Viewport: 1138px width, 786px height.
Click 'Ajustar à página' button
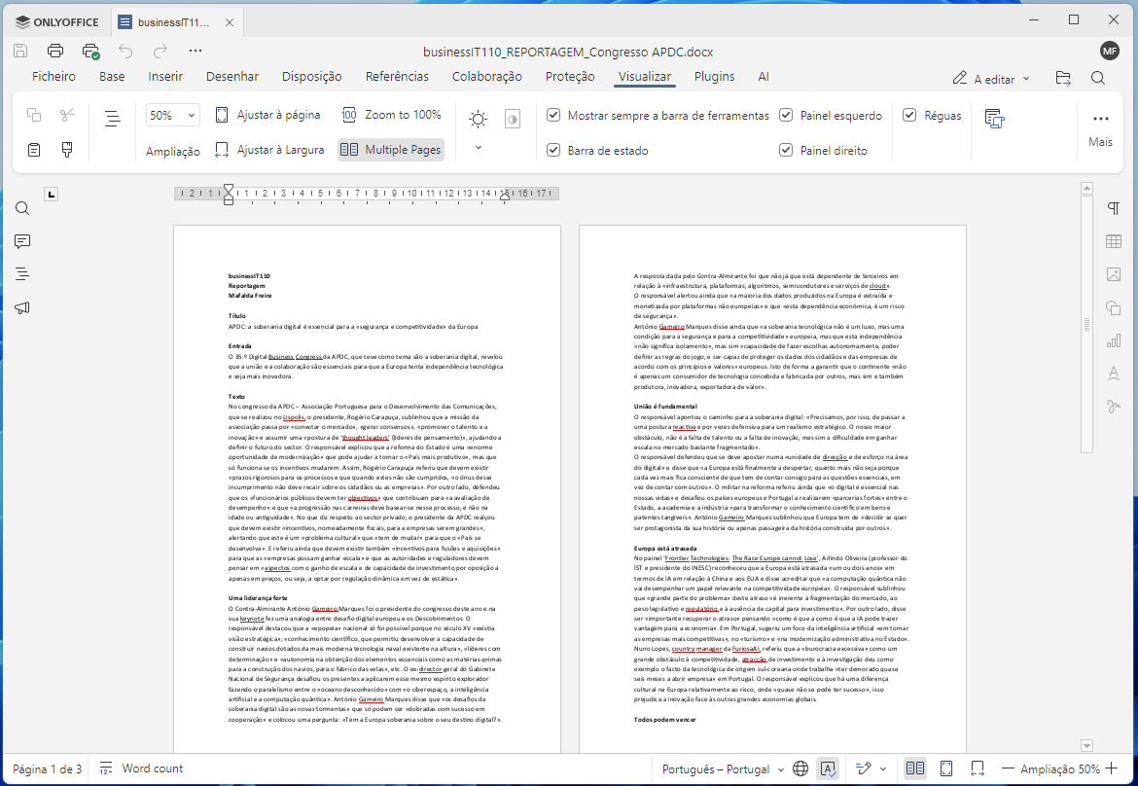tap(267, 115)
